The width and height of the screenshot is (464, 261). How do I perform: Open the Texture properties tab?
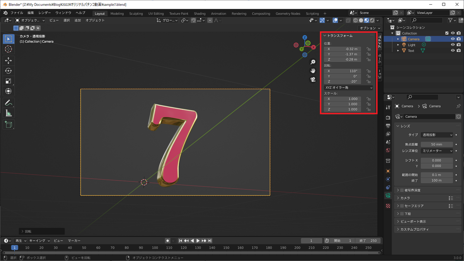click(388, 206)
